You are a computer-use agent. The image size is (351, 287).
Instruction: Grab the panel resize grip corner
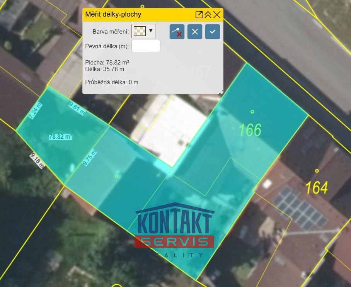221,92
